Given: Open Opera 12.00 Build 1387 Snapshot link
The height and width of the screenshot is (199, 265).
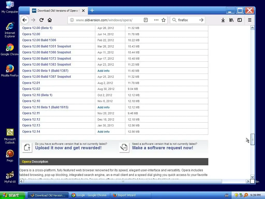Looking at the screenshot, I should [47, 77].
